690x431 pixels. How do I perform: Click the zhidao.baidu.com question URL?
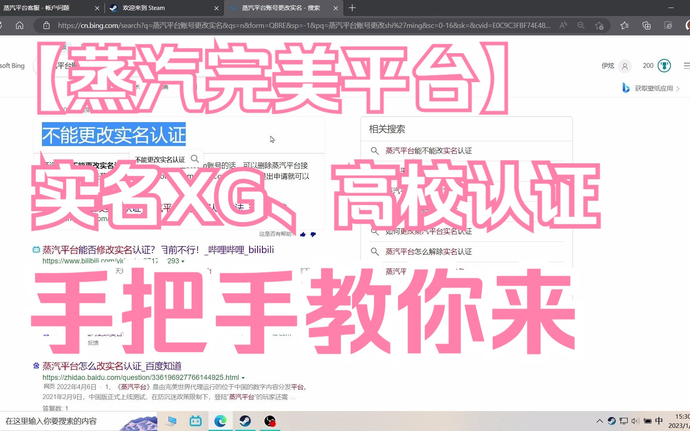pos(141,377)
